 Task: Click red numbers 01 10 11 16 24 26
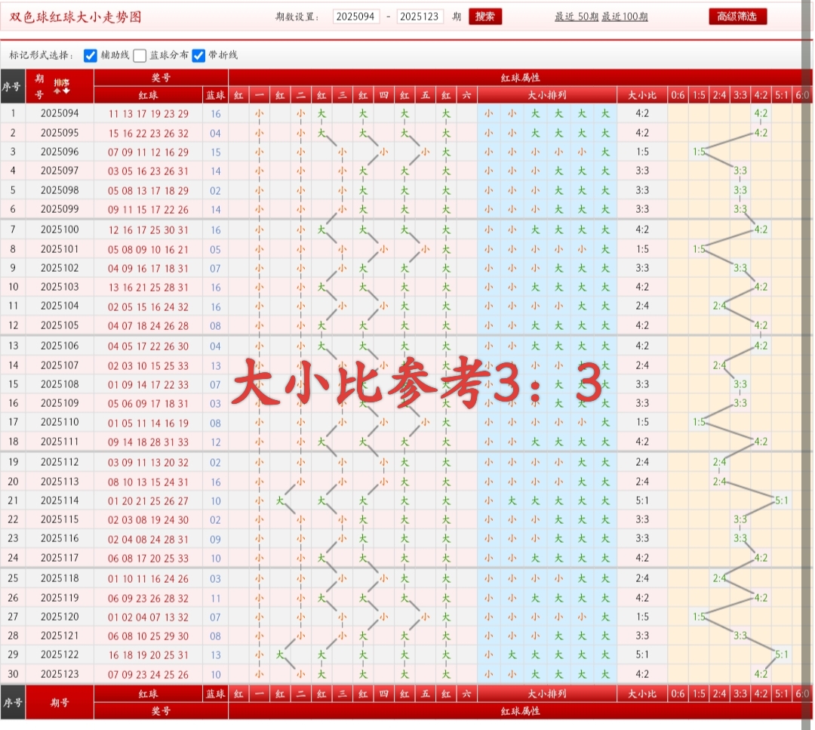click(148, 579)
